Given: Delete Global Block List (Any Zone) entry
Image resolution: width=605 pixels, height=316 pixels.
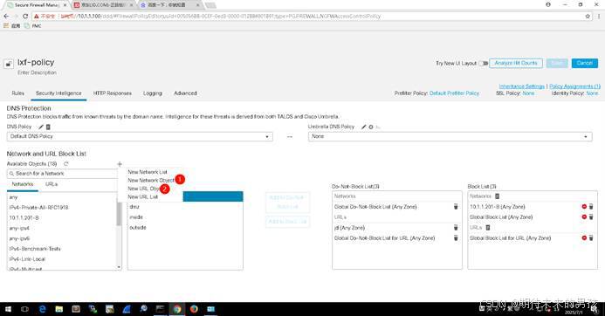Looking at the screenshot, I should click(591, 217).
